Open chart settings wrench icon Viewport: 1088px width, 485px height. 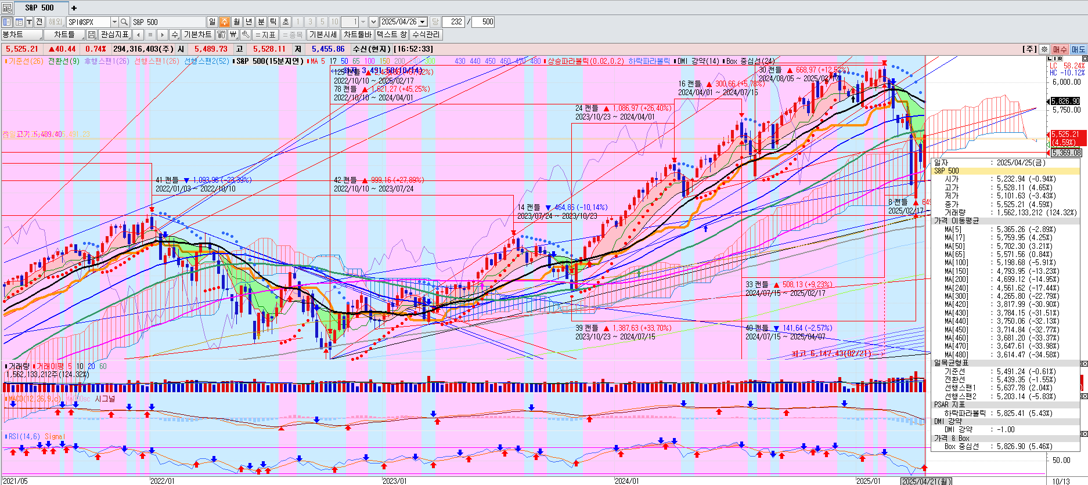click(x=246, y=35)
